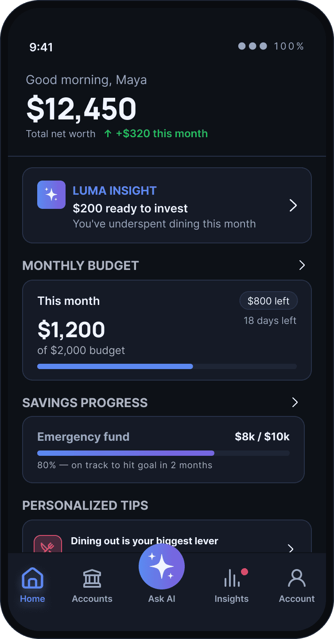
Task: Open the dining out tip chevron
Action: (291, 549)
